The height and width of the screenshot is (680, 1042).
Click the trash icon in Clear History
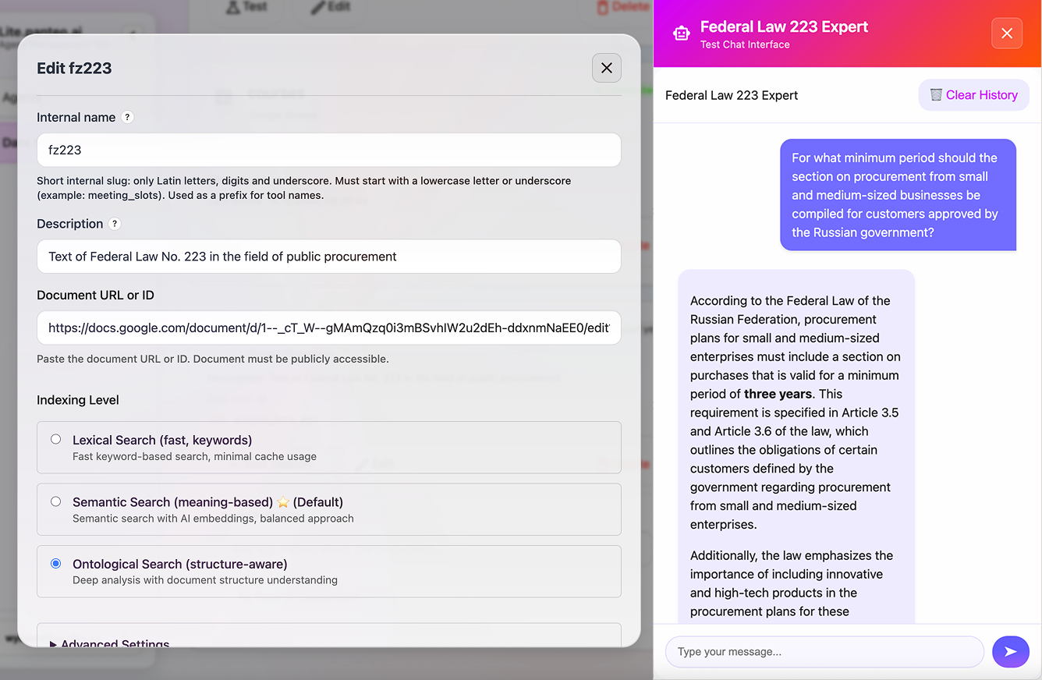[936, 95]
